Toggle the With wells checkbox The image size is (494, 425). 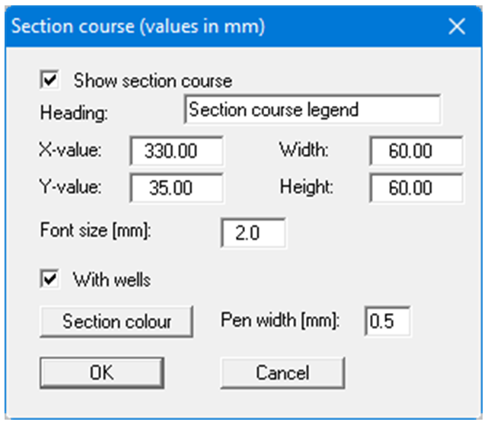click(52, 280)
